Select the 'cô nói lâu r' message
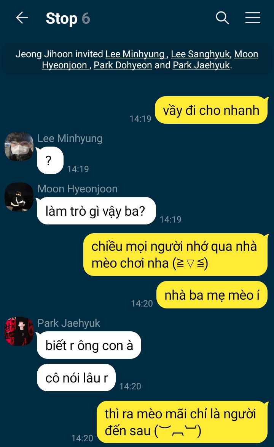 (76, 378)
